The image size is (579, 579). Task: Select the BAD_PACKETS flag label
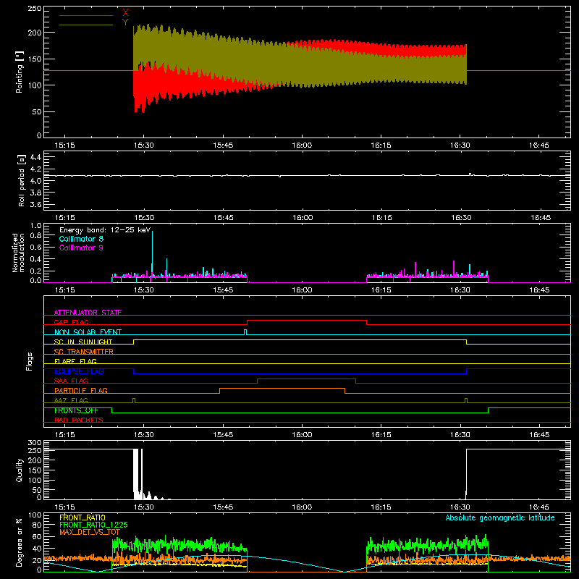coord(79,420)
